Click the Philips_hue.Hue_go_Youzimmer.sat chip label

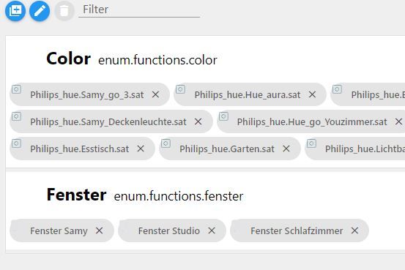click(x=312, y=122)
